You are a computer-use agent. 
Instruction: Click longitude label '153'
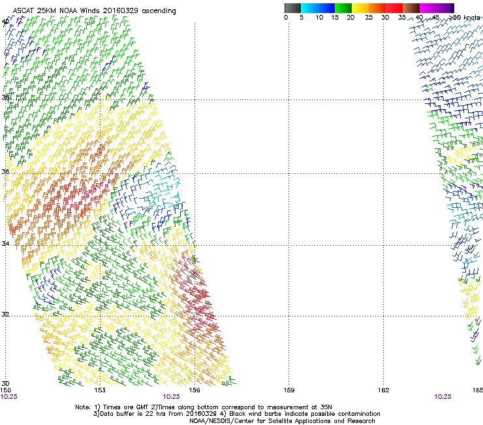click(100, 390)
